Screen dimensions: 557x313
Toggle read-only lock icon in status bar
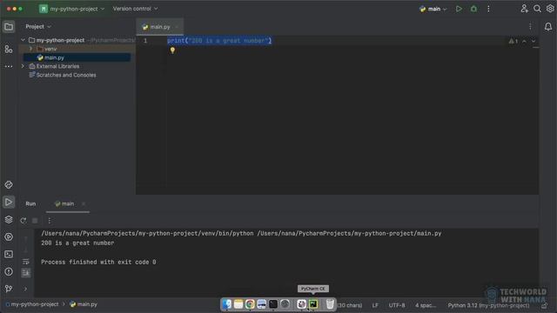click(545, 305)
